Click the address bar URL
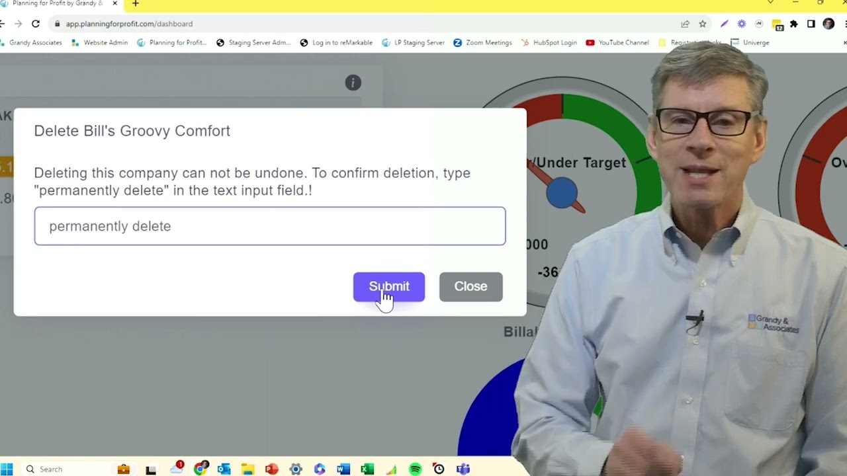Image resolution: width=847 pixels, height=476 pixels. [129, 24]
